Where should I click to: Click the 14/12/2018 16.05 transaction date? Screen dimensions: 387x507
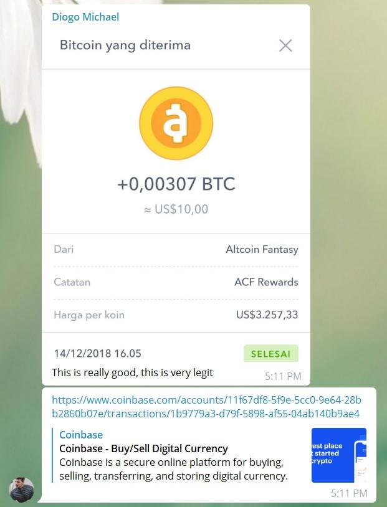coord(97,353)
